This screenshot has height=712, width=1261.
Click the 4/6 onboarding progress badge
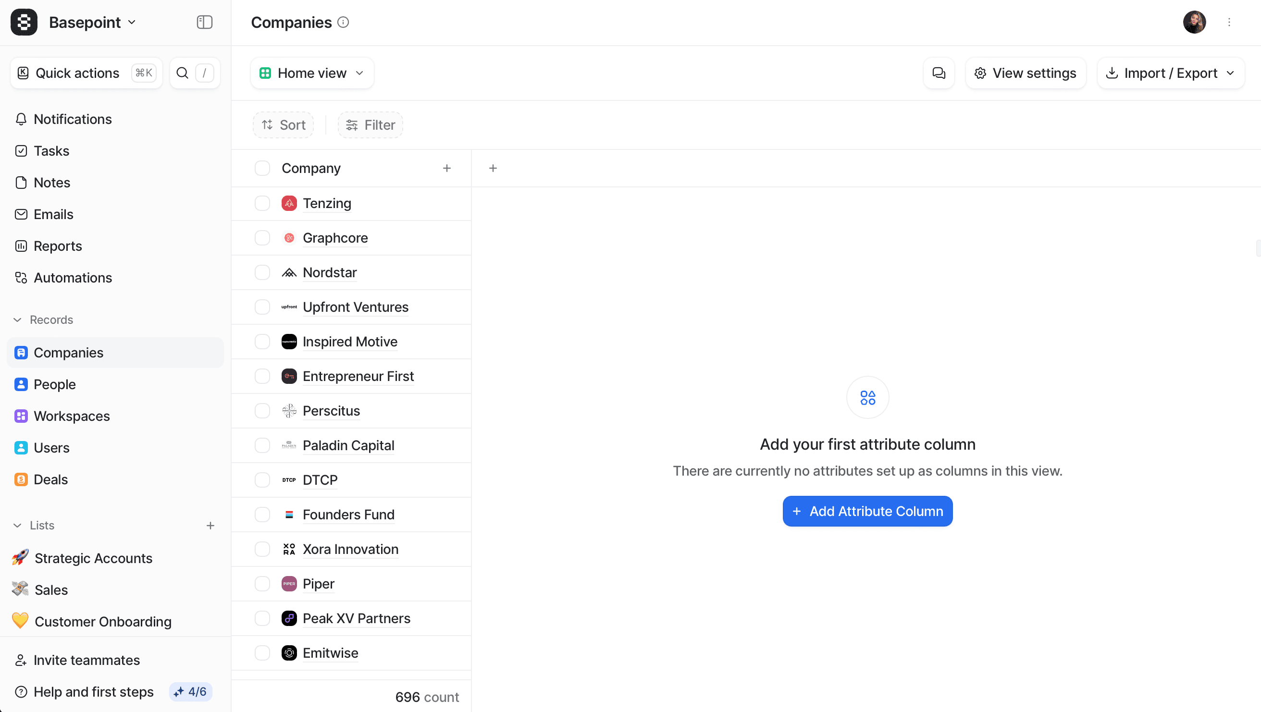[x=190, y=691]
